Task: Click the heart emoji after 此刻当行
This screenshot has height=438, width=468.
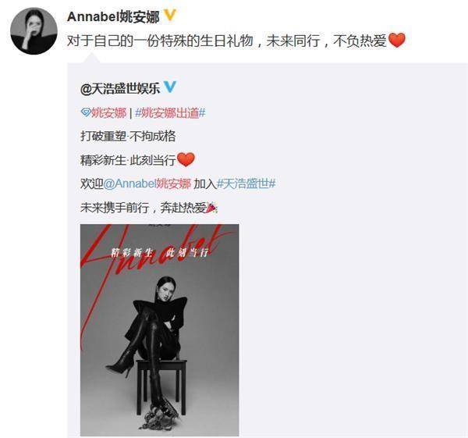Action: coord(186,159)
